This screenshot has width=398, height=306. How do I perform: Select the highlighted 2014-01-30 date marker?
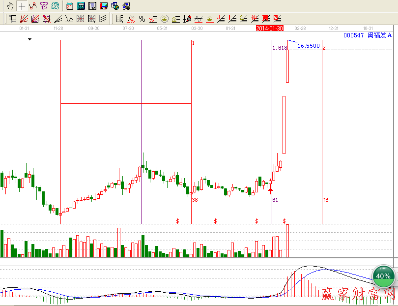coord(270,29)
